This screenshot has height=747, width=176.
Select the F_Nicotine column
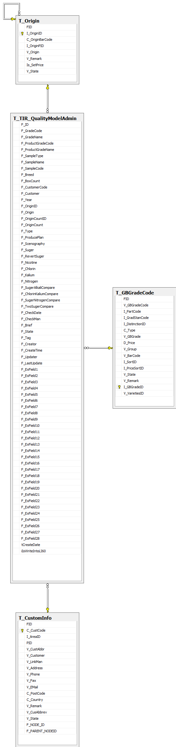(47, 263)
